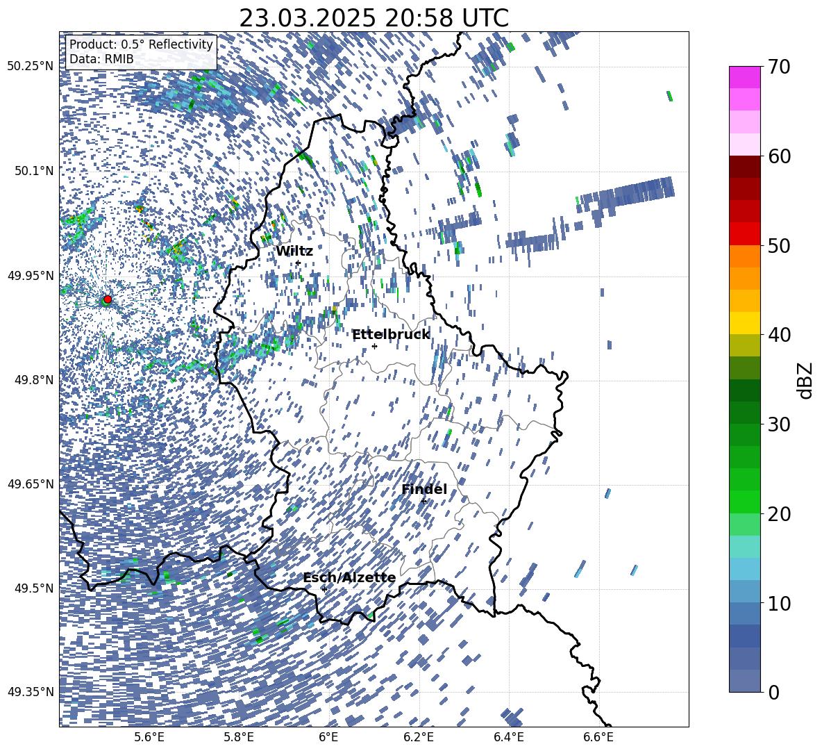The image size is (822, 751).
Task: Click the 70 tick label on colorbar
Action: [778, 67]
